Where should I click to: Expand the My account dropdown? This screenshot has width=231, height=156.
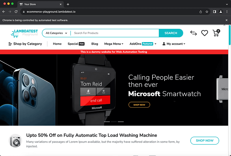click(x=174, y=44)
